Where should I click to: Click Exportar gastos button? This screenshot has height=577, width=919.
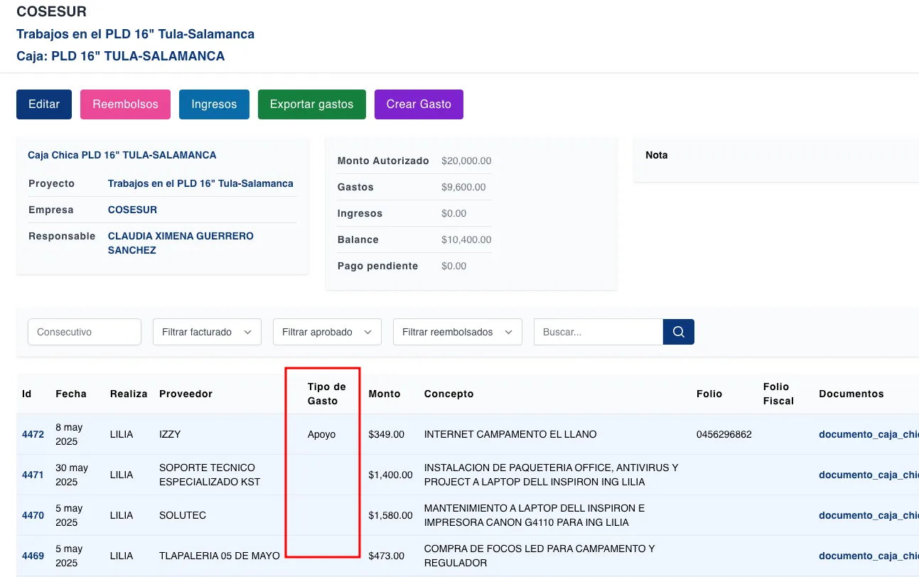pos(311,104)
